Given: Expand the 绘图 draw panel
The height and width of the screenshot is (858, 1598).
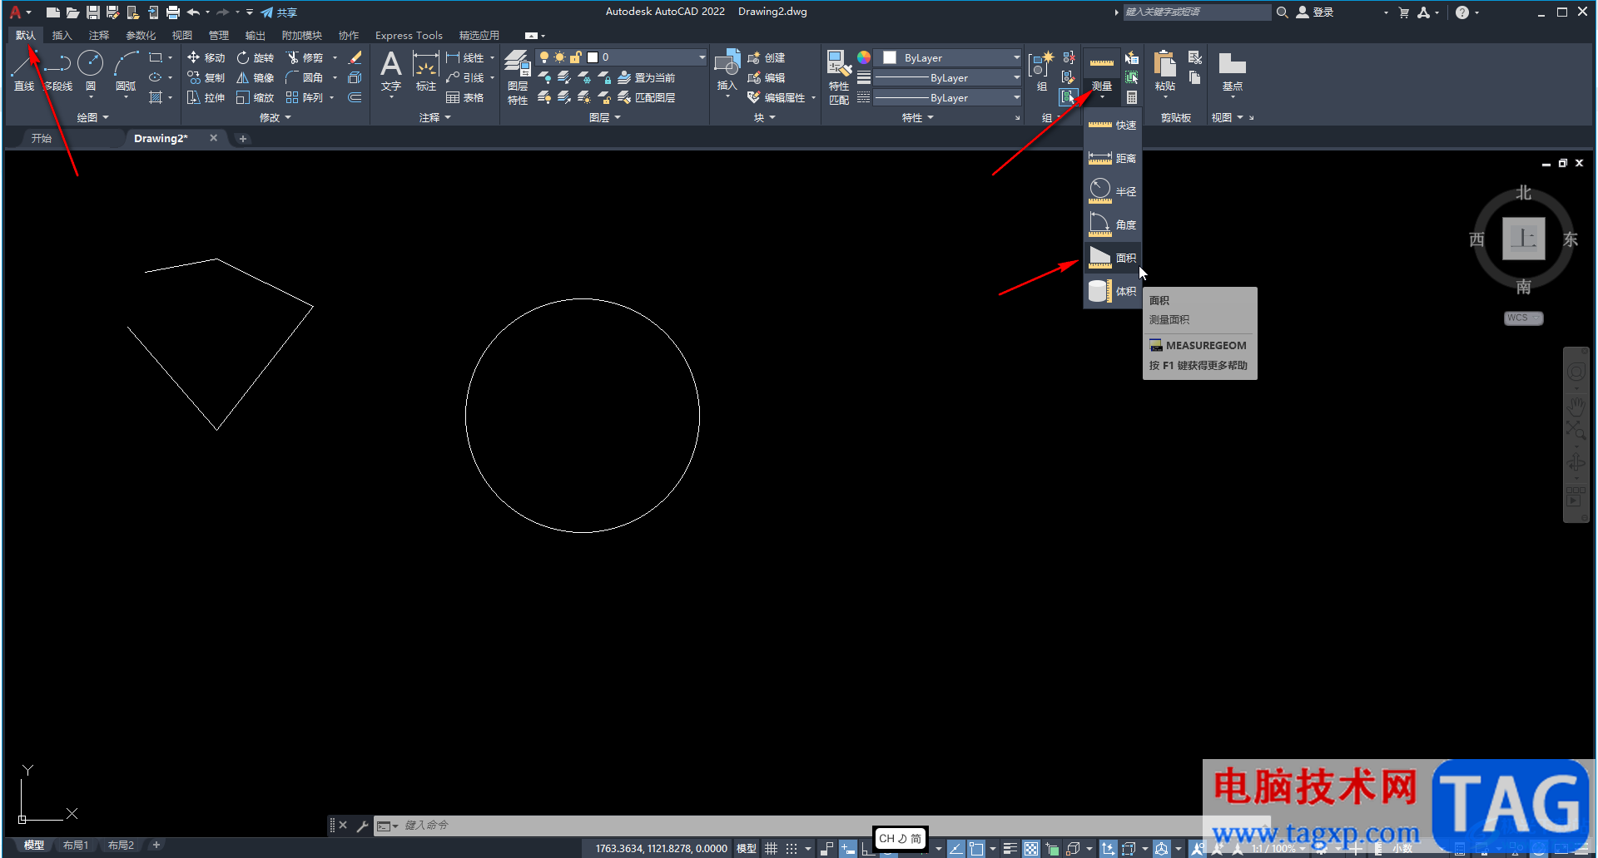Looking at the screenshot, I should tap(92, 117).
